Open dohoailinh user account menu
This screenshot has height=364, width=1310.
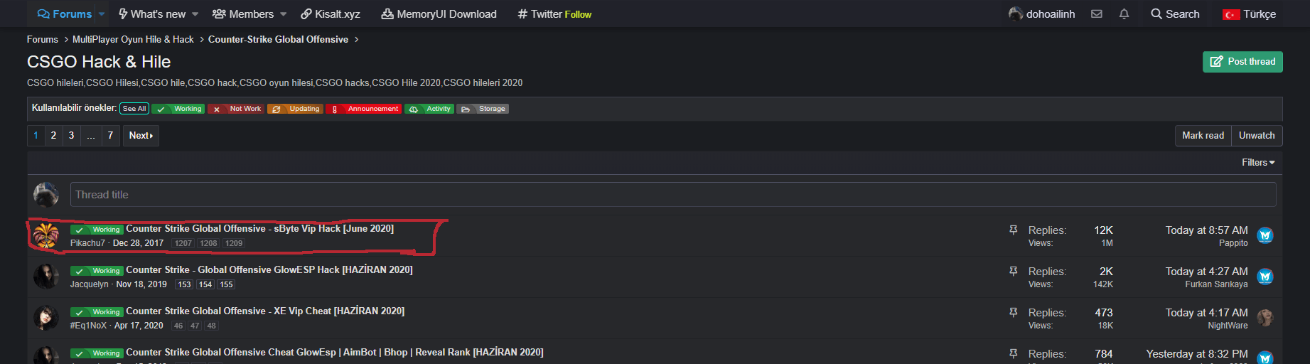coord(1042,14)
